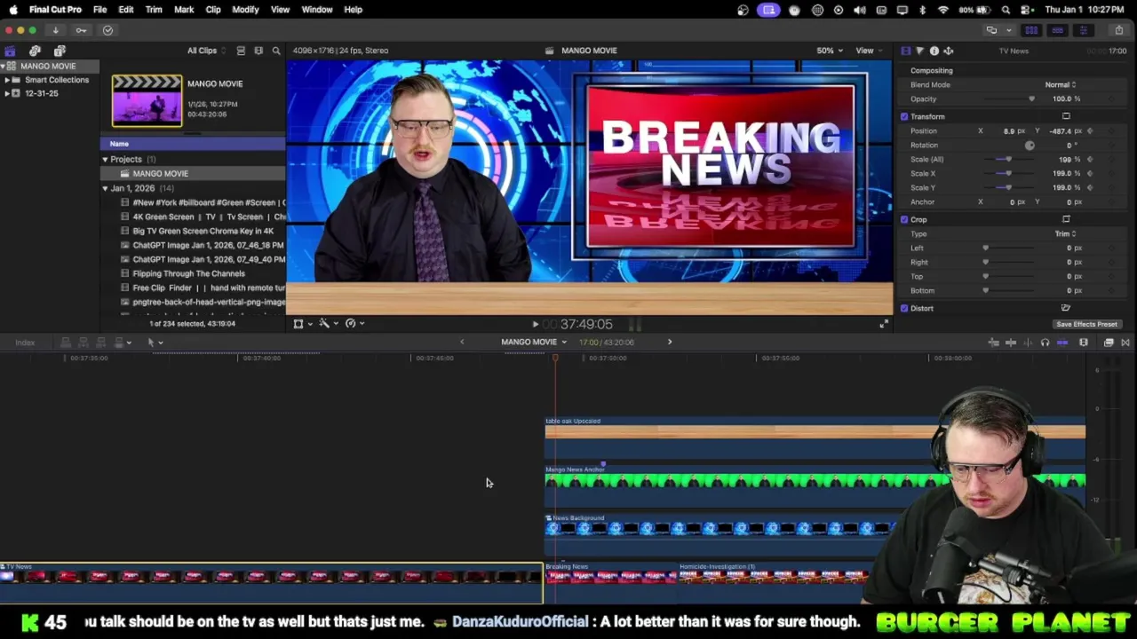Open the Trim menu
Image resolution: width=1137 pixels, height=639 pixels.
tap(154, 10)
